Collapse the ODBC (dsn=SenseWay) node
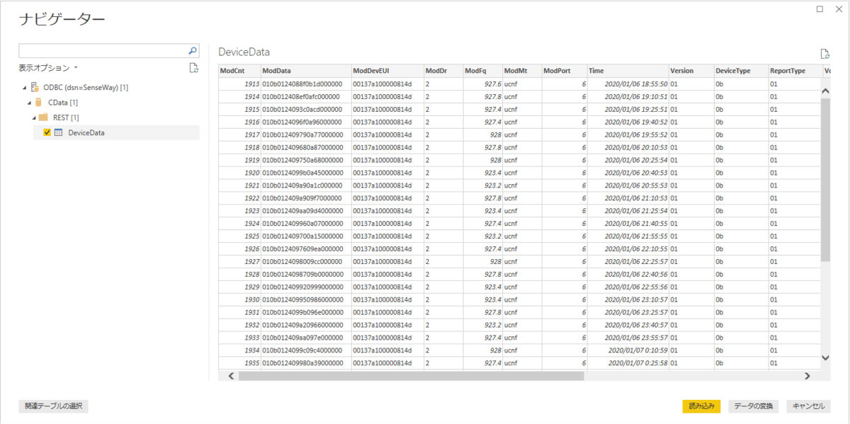The height and width of the screenshot is (424, 850). coord(25,88)
